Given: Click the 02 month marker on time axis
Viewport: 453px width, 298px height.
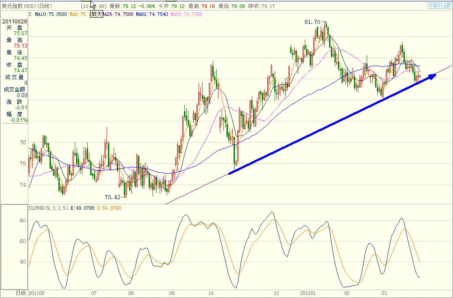Looking at the screenshot, I should tap(347, 293).
